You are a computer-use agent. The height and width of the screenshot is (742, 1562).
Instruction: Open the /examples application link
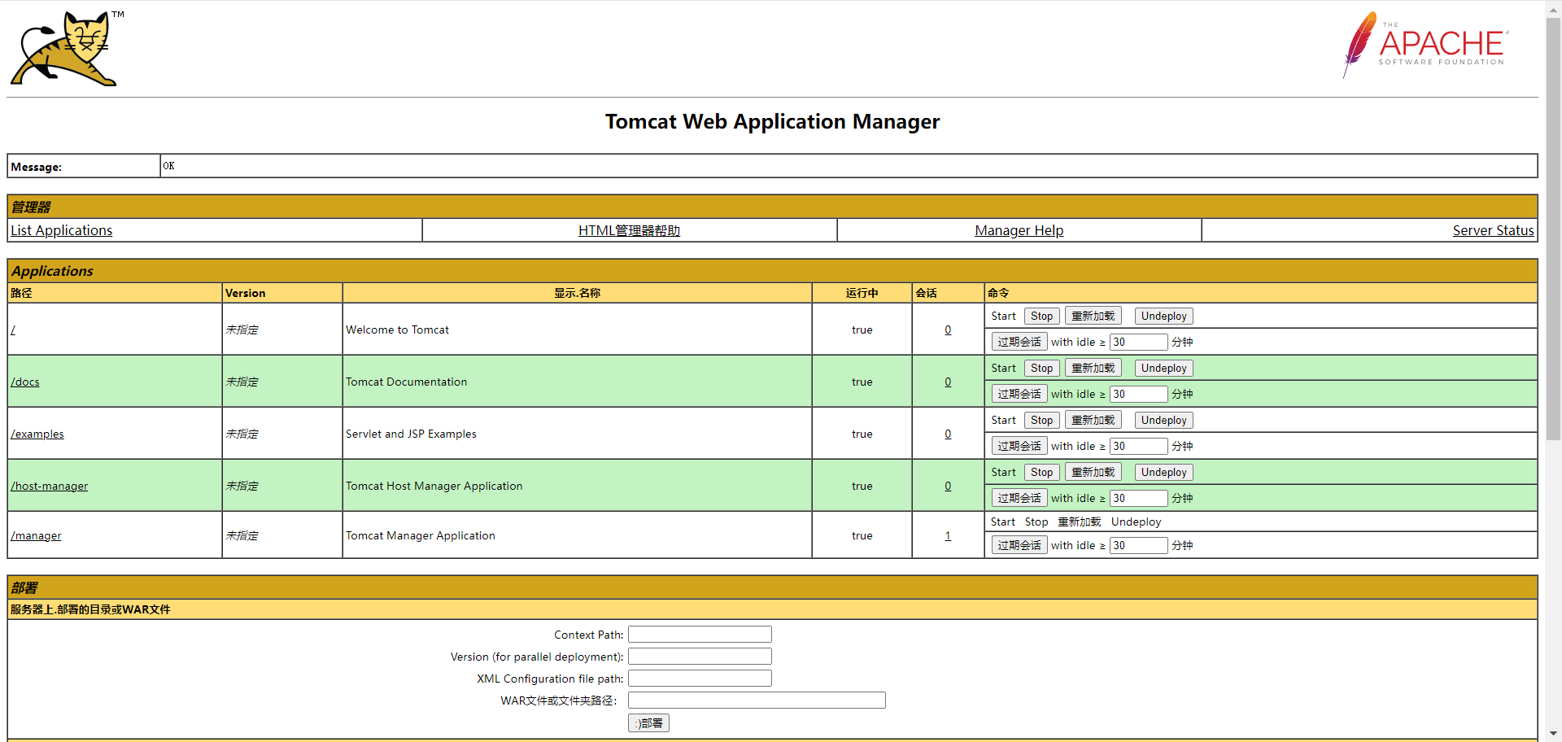[37, 434]
